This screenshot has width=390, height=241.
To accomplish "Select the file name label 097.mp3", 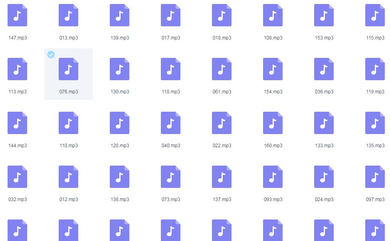I will point(375,200).
